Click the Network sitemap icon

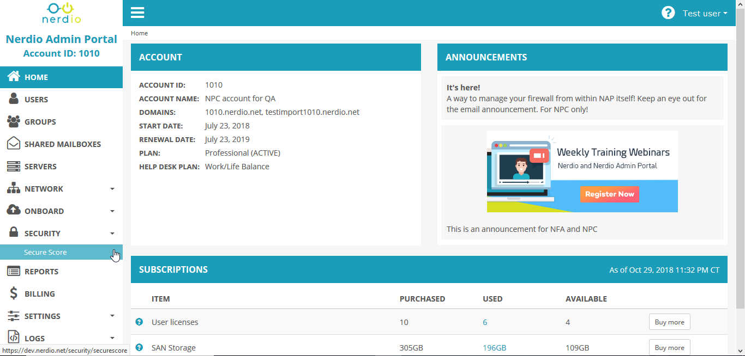pyautogui.click(x=14, y=188)
